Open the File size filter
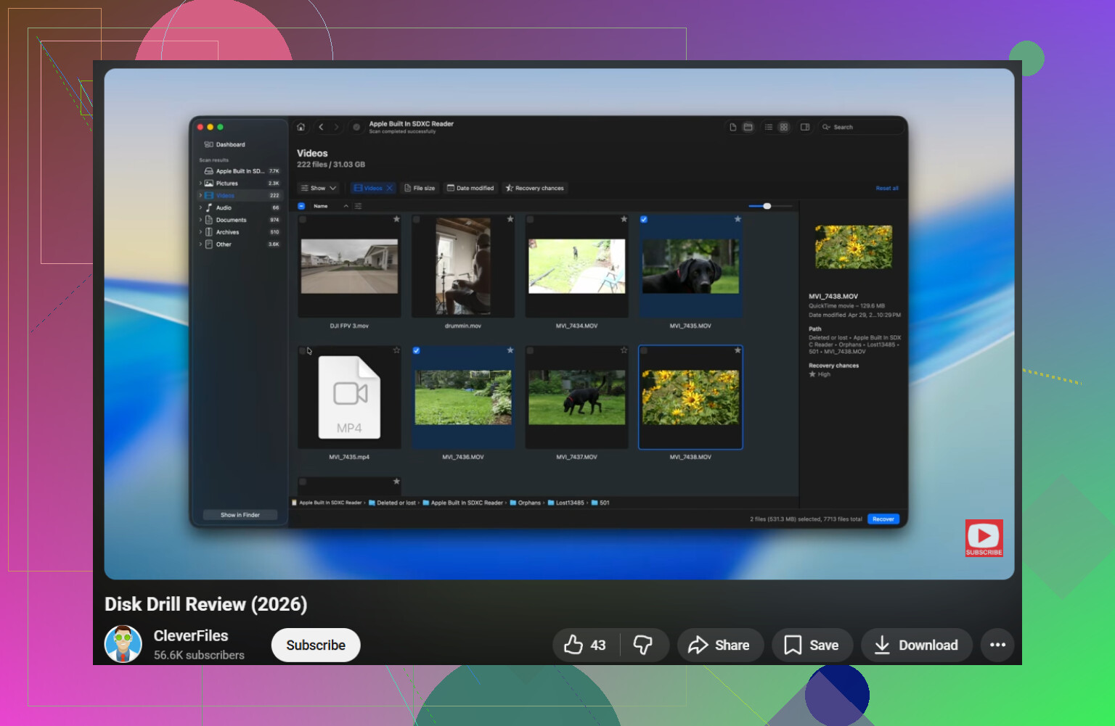 pos(420,188)
